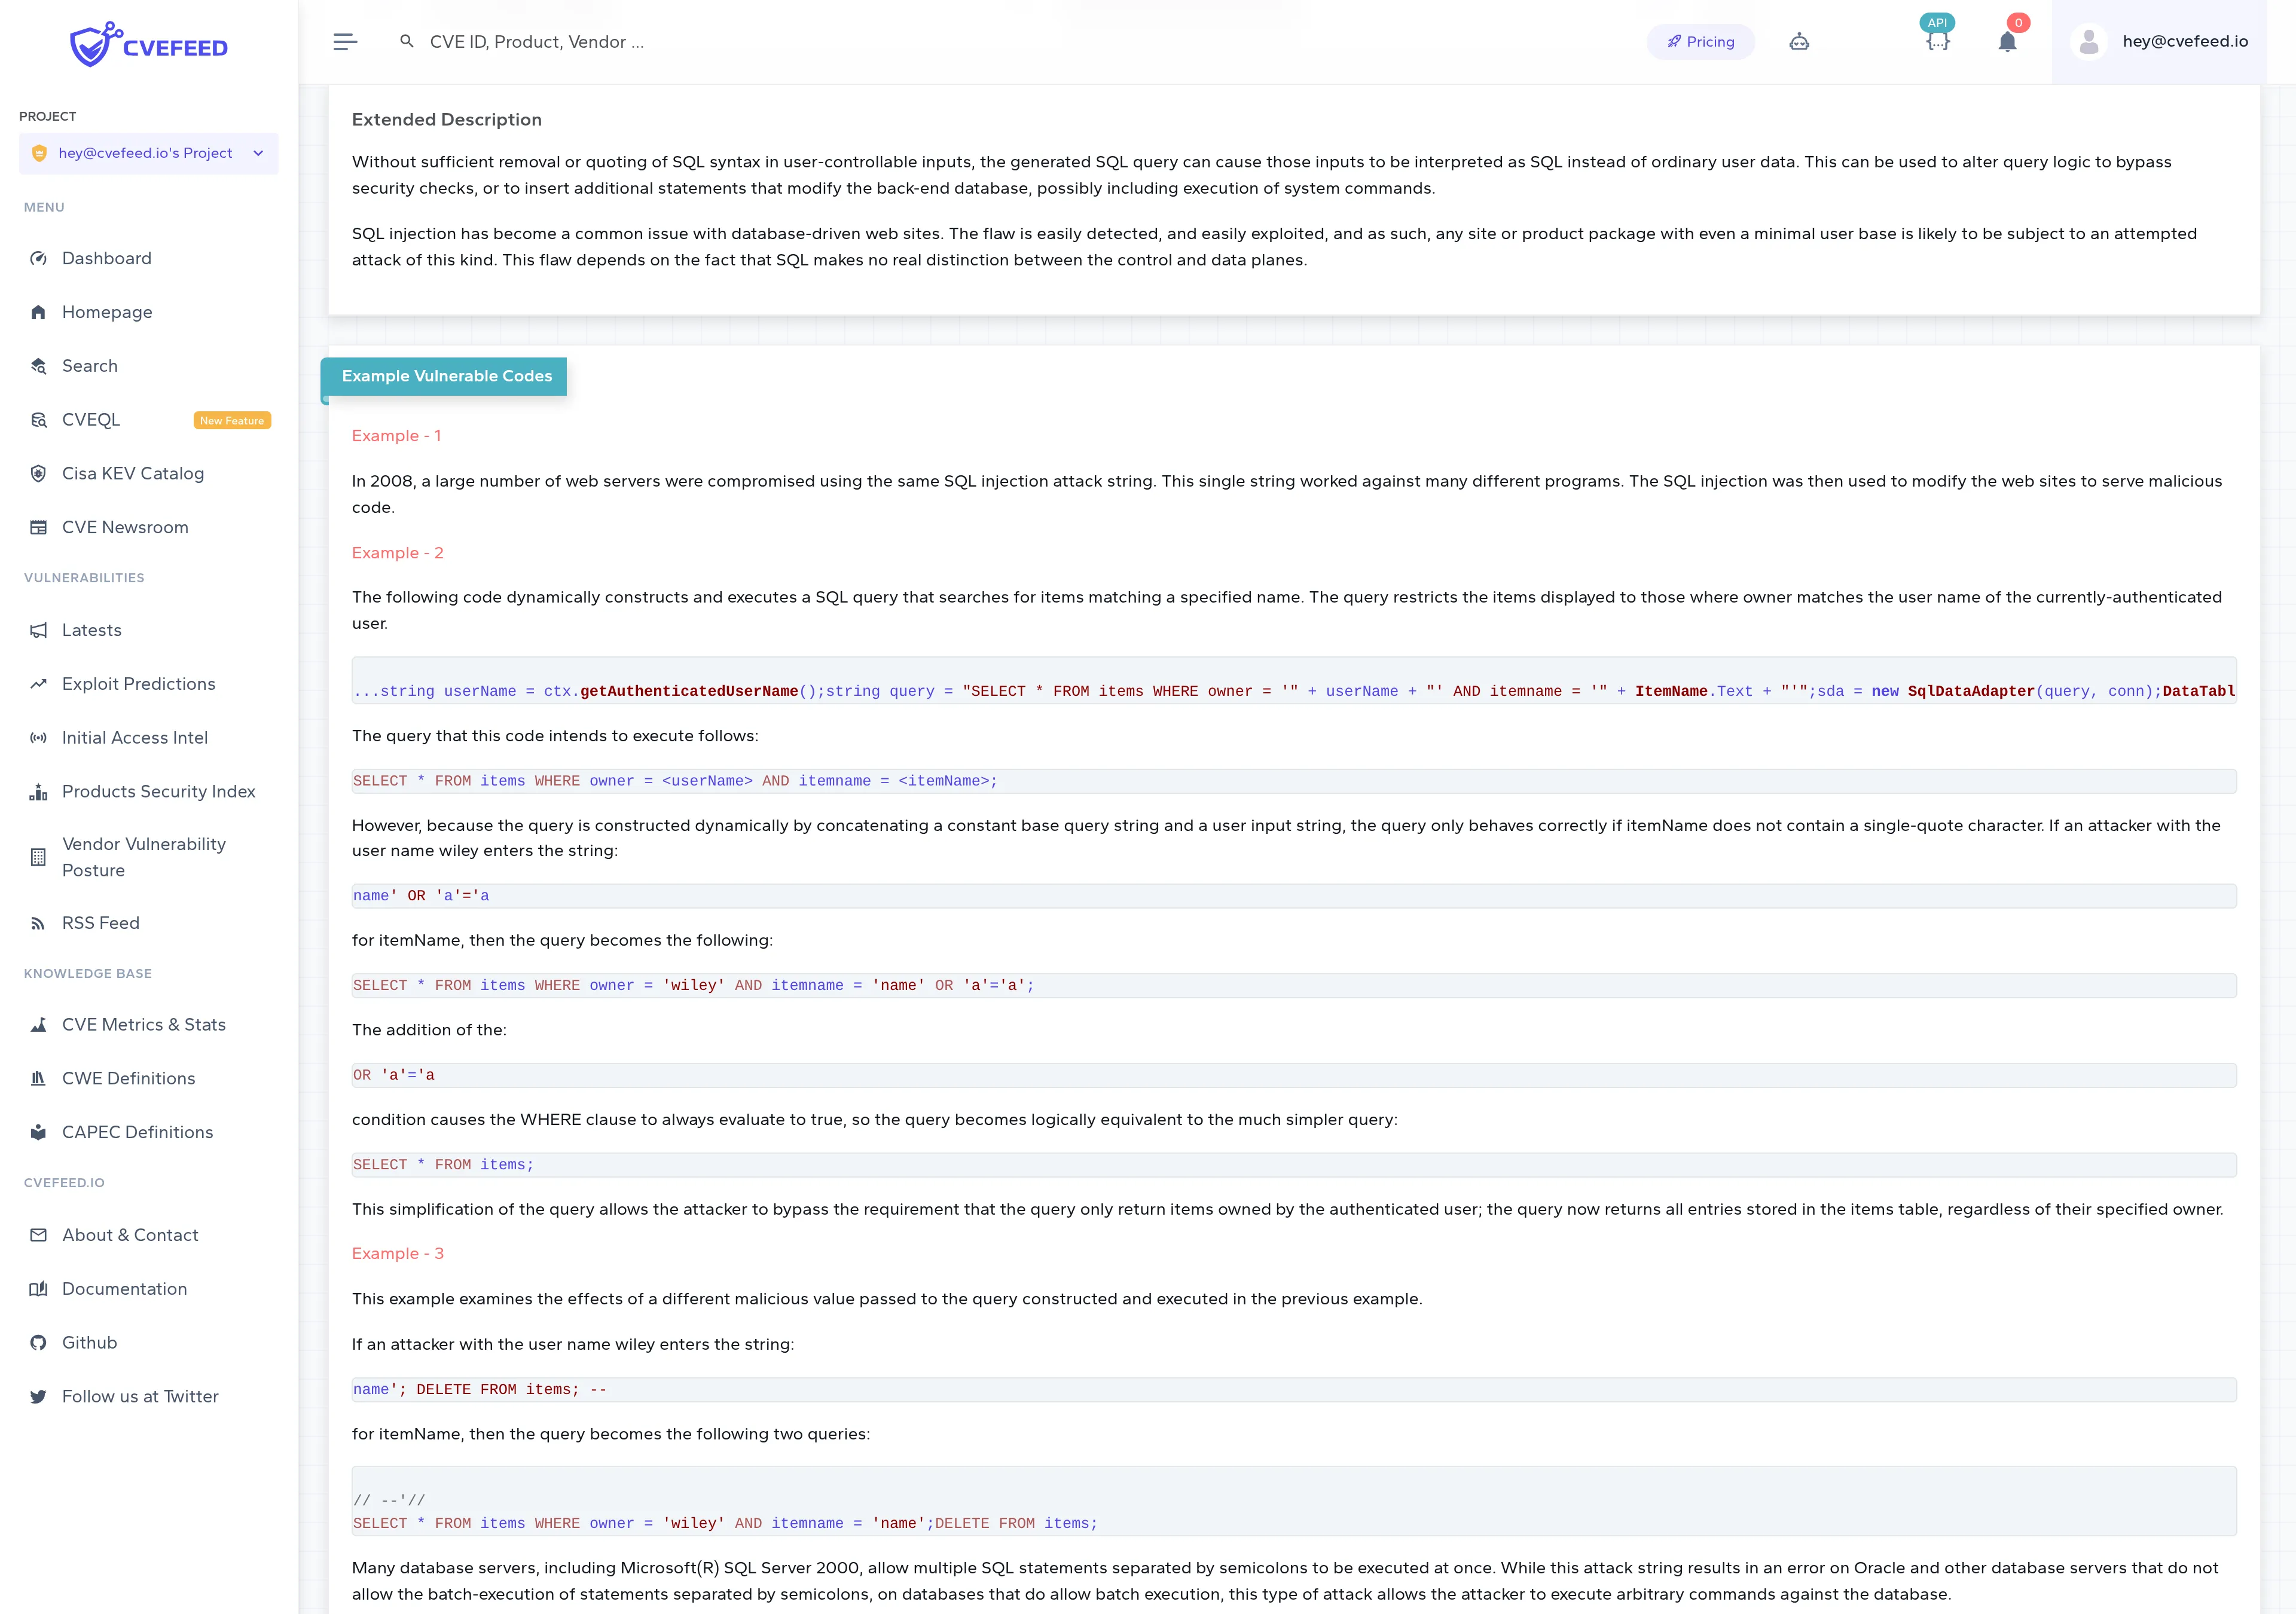The image size is (2296, 1614).
Task: Click the CAPEC Definitions box icon
Action: 38,1132
